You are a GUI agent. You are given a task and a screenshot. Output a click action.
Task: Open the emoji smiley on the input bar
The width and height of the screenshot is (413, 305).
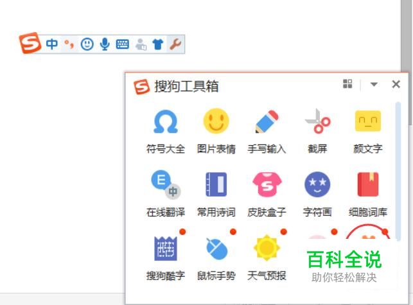click(x=87, y=44)
